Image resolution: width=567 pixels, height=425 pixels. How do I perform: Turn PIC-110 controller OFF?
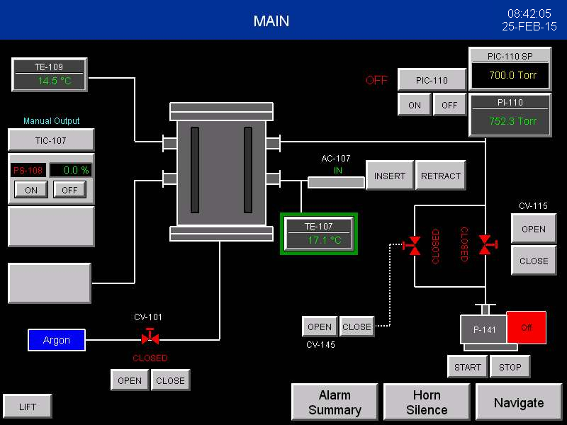449,105
